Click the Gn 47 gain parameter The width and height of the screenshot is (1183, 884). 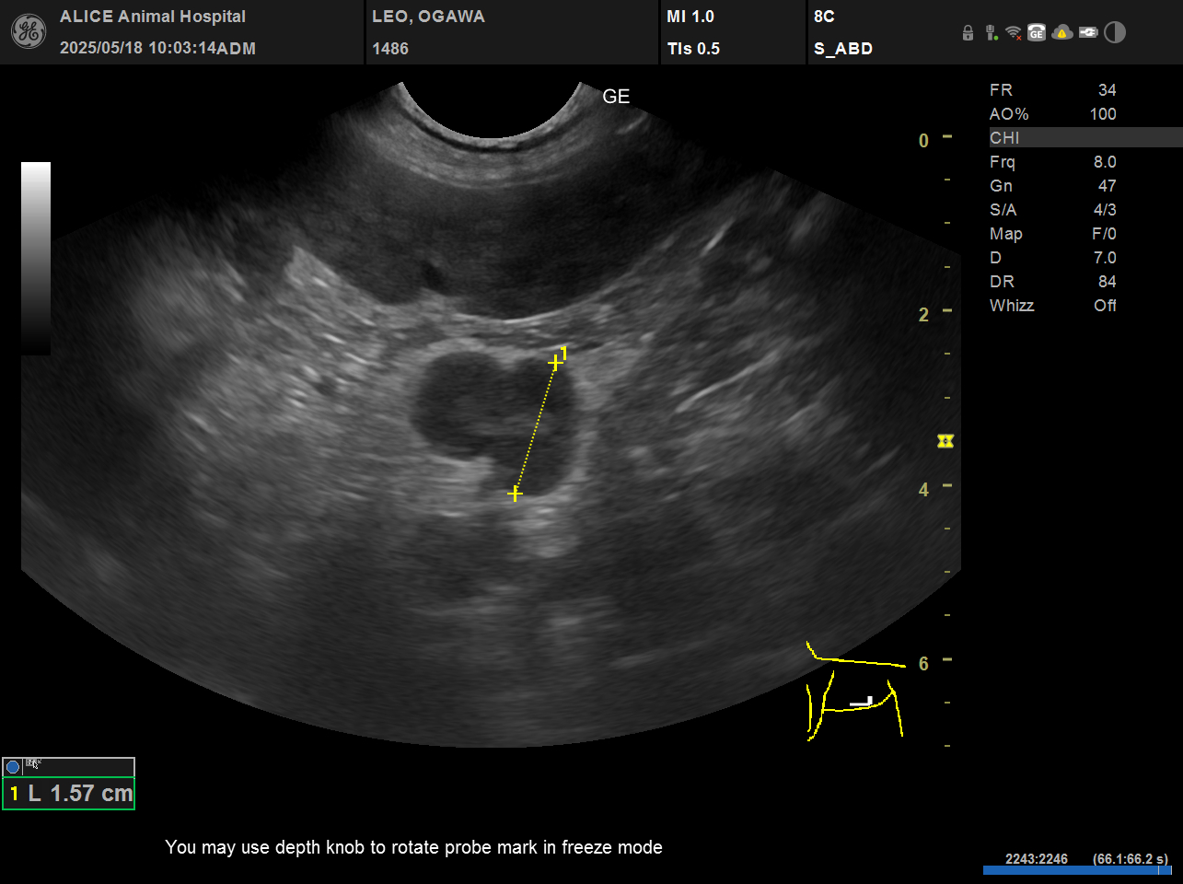[x=1052, y=186]
